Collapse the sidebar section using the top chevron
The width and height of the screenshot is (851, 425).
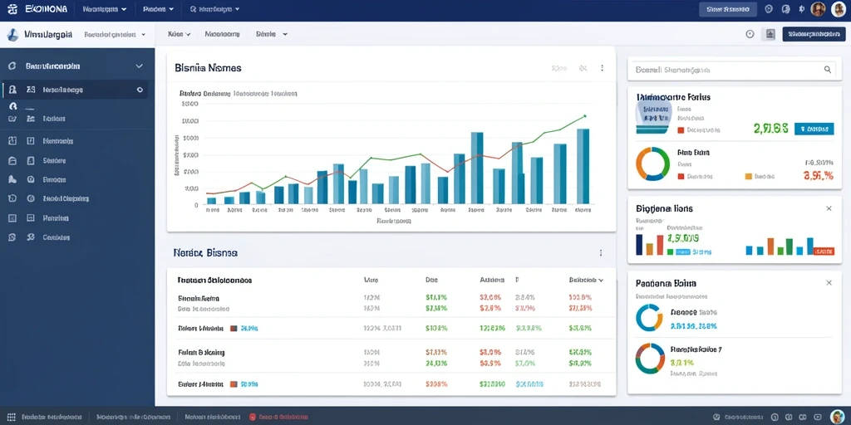(139, 66)
